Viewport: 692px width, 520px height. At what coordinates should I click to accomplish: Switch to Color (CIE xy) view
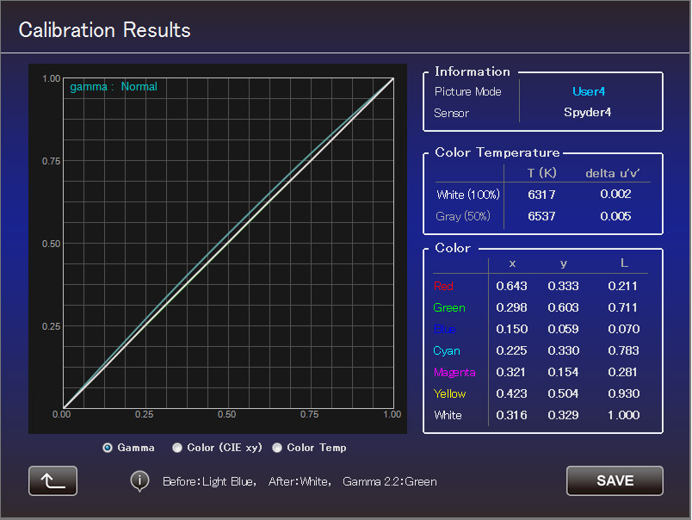177,448
